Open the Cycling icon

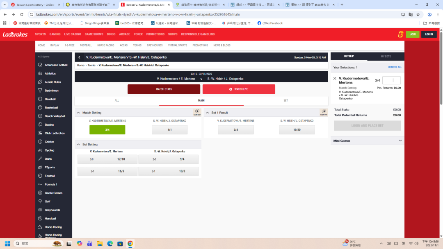pyautogui.click(x=40, y=150)
